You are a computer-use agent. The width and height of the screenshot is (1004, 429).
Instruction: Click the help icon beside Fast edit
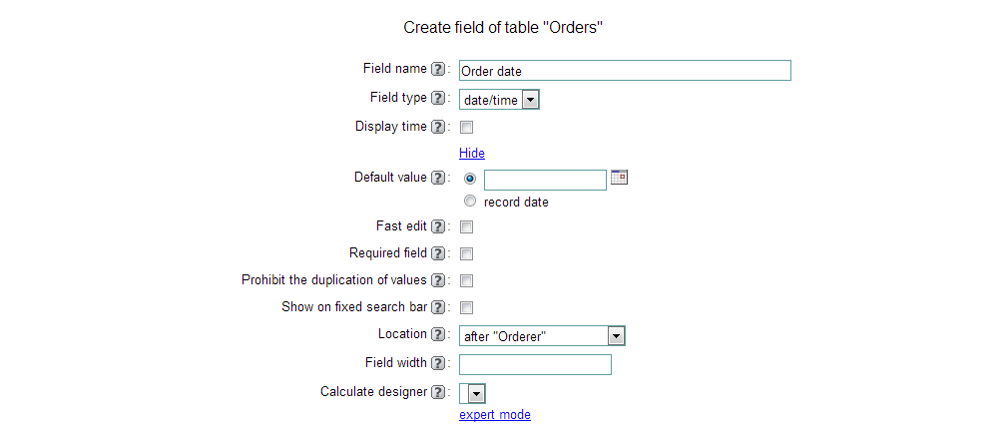pyautogui.click(x=438, y=226)
